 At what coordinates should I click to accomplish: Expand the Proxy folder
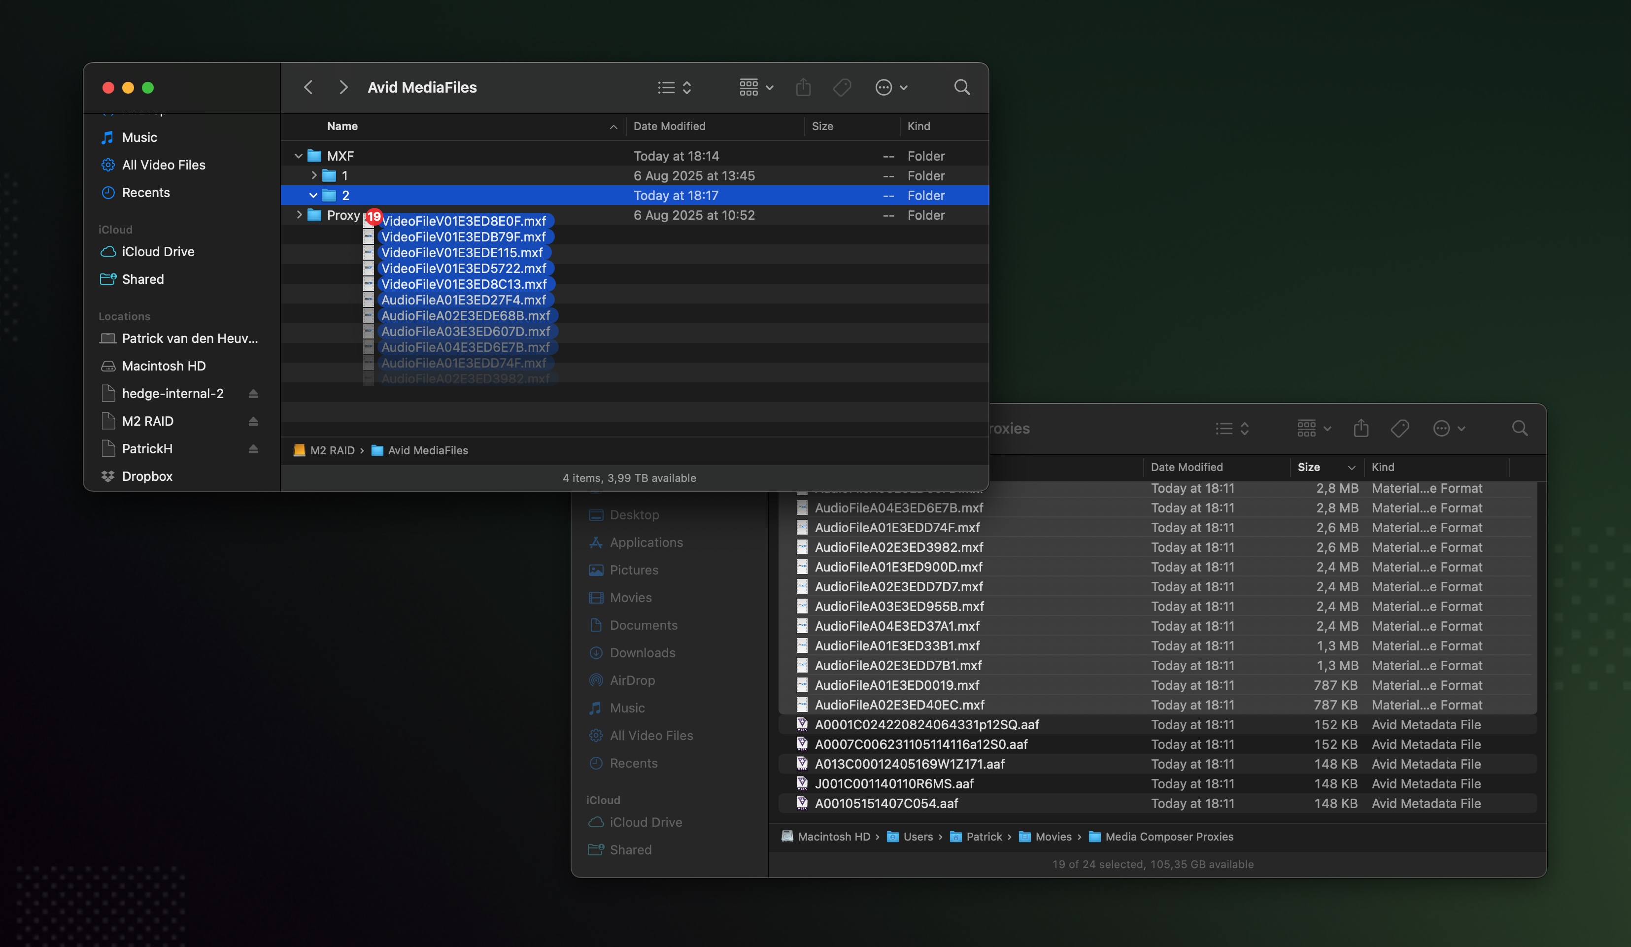click(x=299, y=215)
